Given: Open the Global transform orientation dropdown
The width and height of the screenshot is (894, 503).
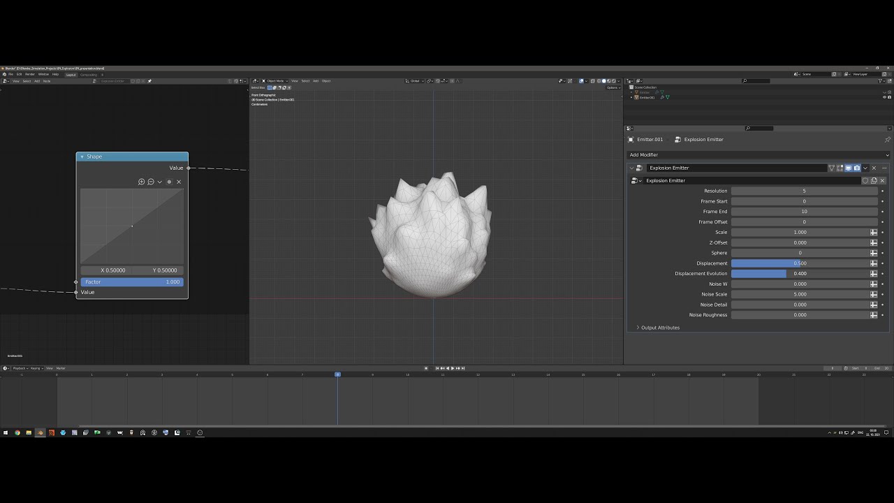Looking at the screenshot, I should coord(415,81).
